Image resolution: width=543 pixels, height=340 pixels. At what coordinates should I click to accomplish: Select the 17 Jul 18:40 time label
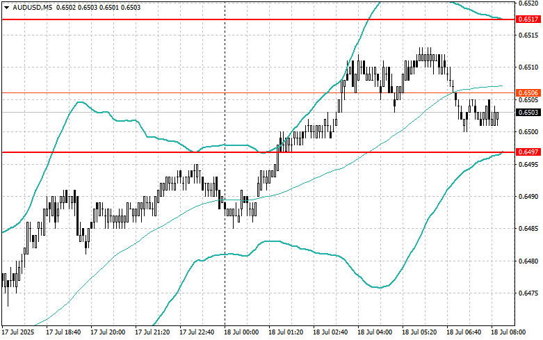click(x=63, y=332)
